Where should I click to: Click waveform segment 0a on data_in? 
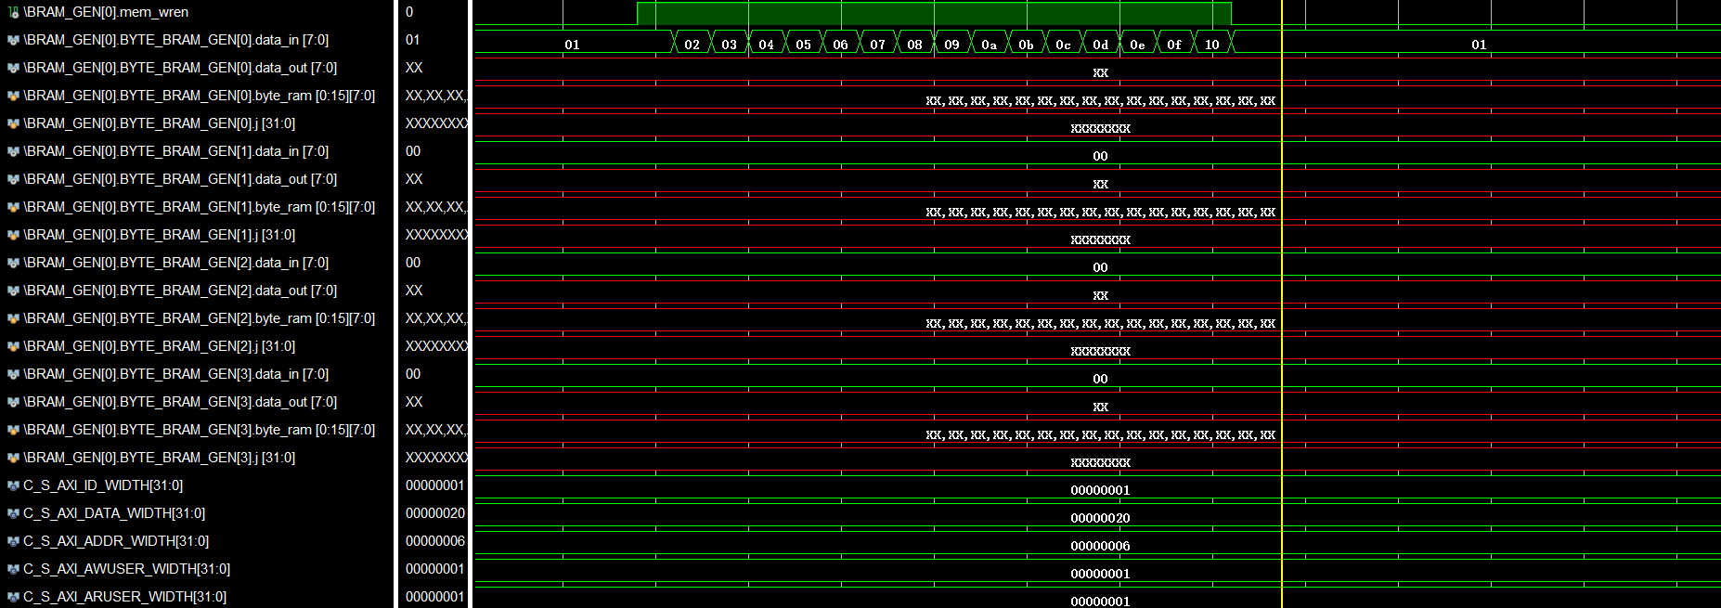[x=989, y=43]
